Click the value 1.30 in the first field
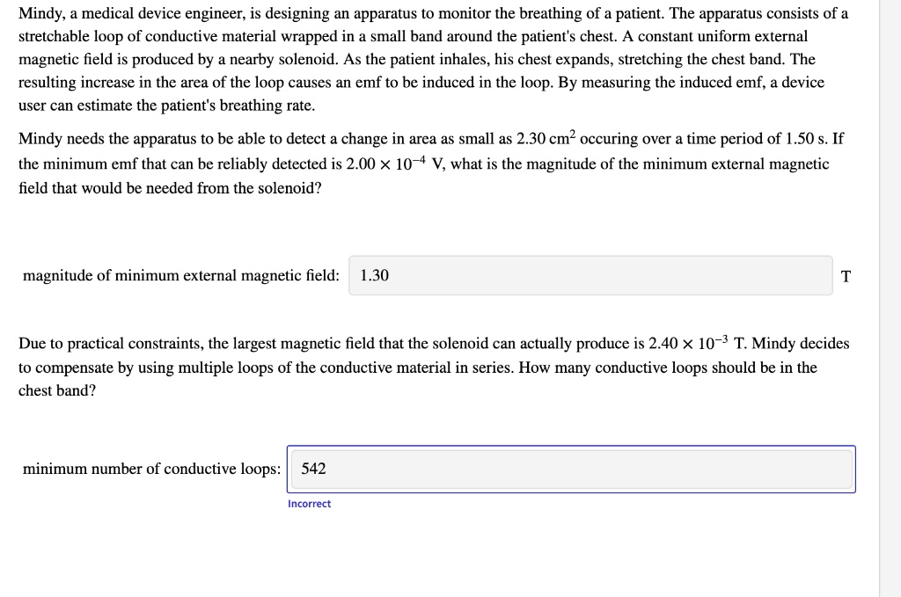This screenshot has width=901, height=597. (x=375, y=276)
